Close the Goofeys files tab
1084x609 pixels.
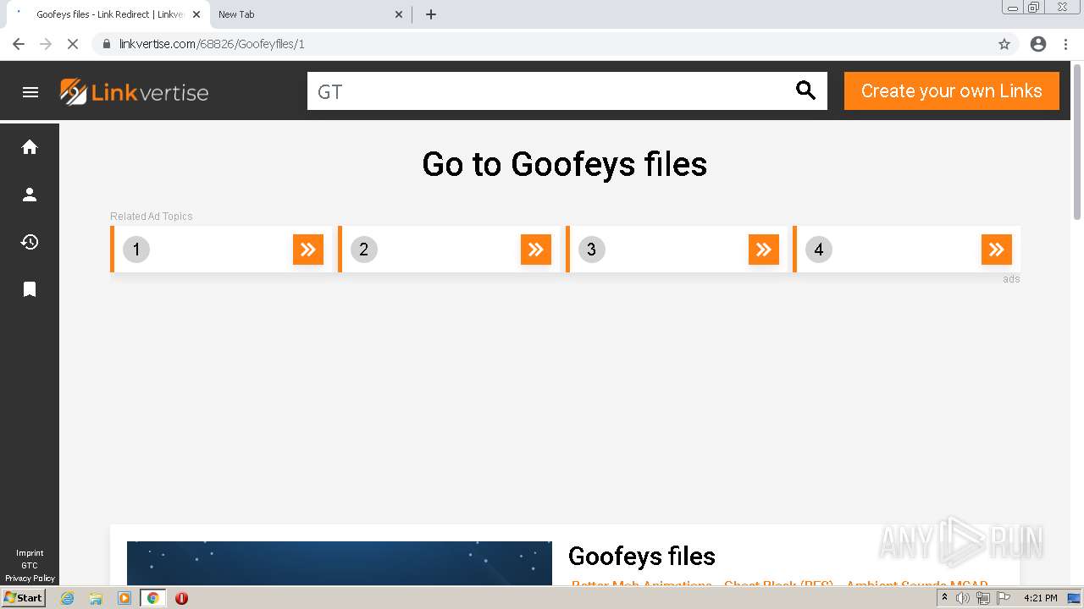pyautogui.click(x=196, y=14)
